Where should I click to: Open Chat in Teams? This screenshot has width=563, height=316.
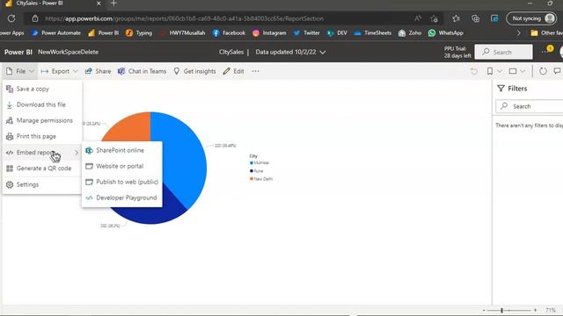(x=142, y=71)
